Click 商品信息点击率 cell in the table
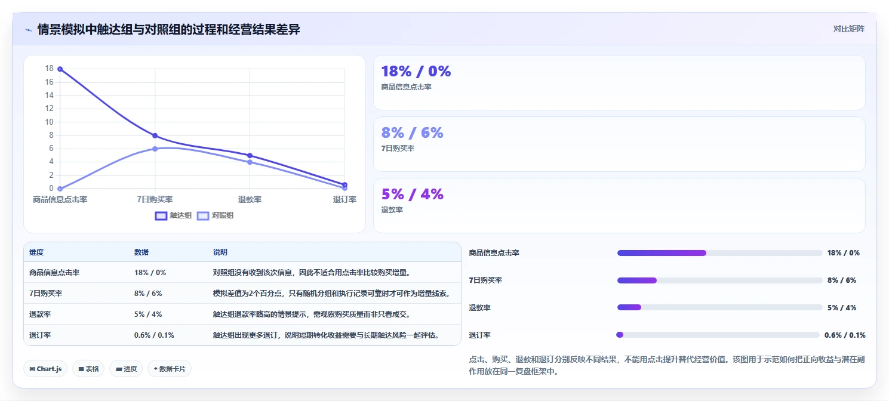Viewport: 889px width, 401px height. click(x=54, y=272)
